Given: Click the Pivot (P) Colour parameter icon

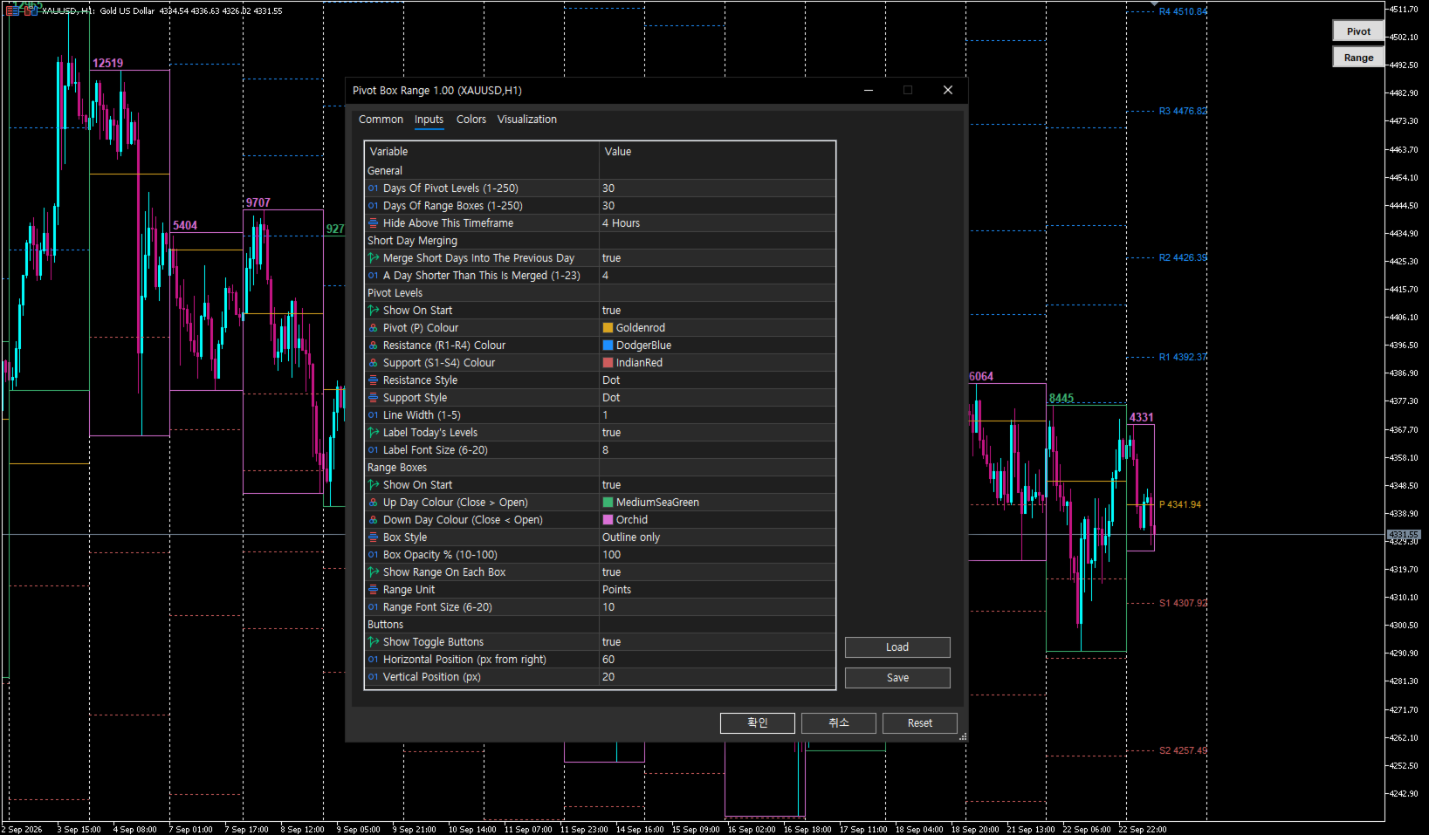Looking at the screenshot, I should [x=373, y=328].
